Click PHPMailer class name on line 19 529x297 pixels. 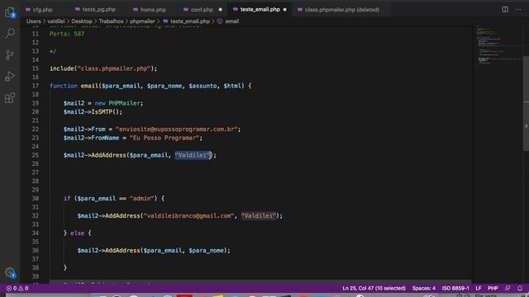(x=124, y=103)
